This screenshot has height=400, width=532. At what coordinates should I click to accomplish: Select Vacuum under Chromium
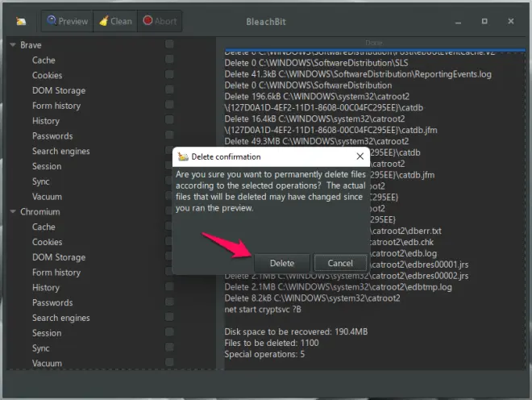pyautogui.click(x=47, y=364)
